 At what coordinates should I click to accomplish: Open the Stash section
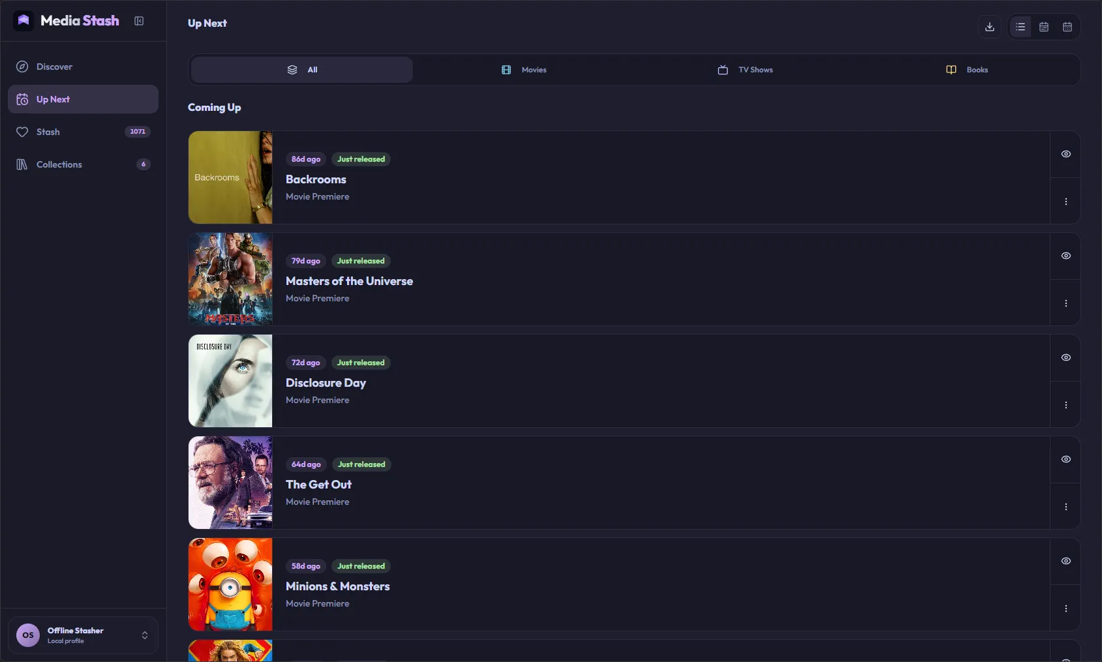(83, 132)
